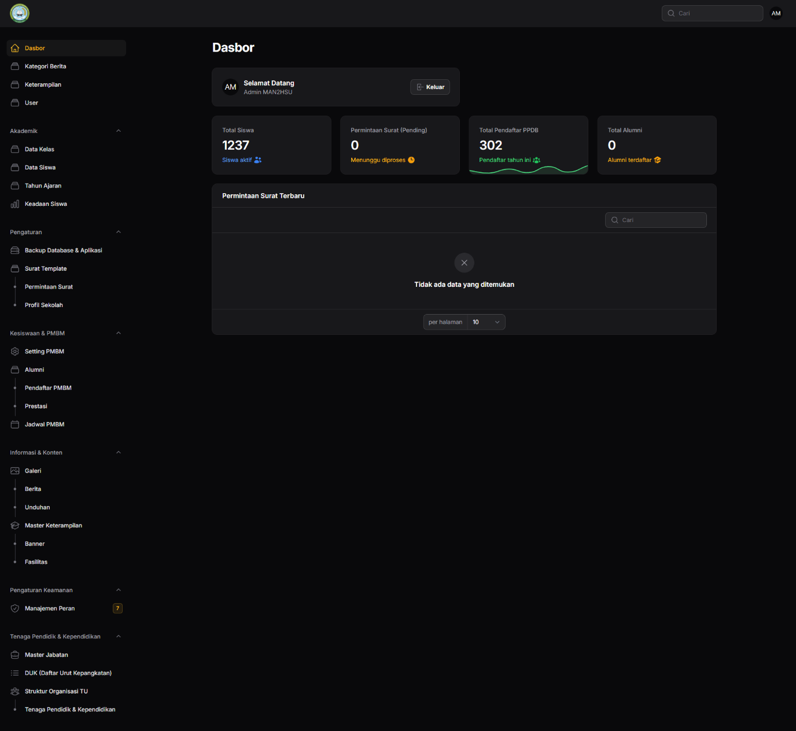Screen dimensions: 796x731
Task: Click the Siswa aktif people icon
Action: coord(258,160)
